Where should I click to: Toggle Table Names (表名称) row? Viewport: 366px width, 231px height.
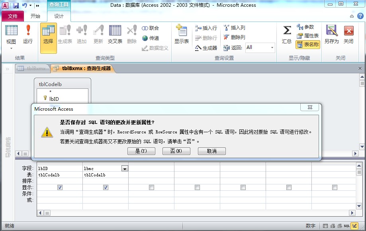(x=307, y=45)
